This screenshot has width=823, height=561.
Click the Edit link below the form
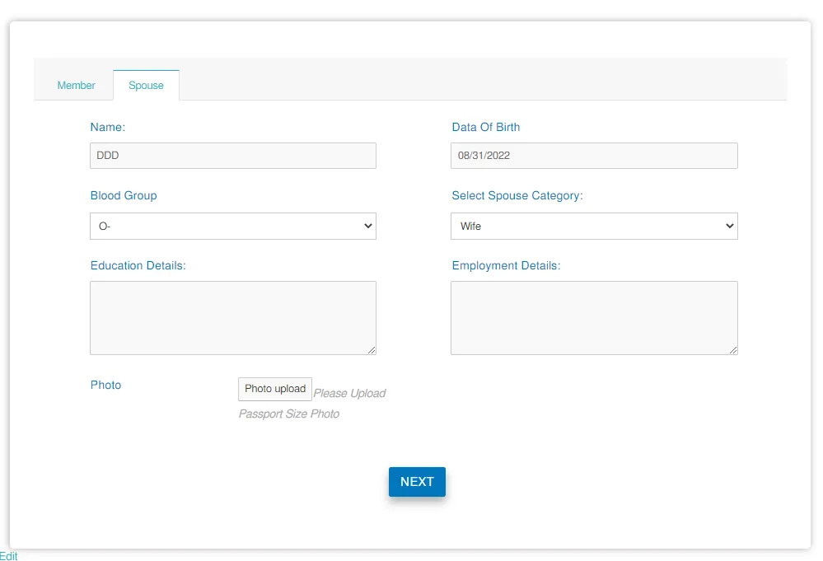[8, 556]
